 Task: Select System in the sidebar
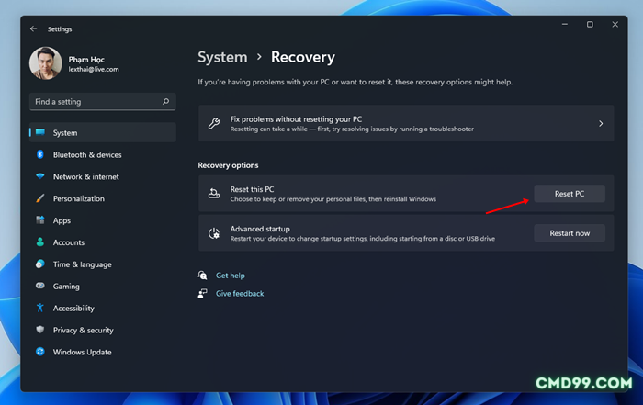[103, 132]
